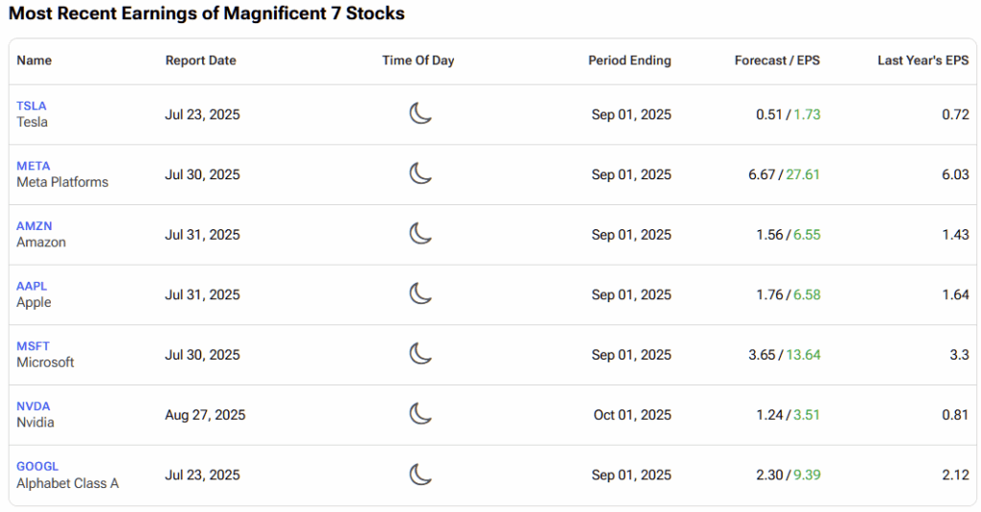The height and width of the screenshot is (512, 981).
Task: Click the Last Year's EPS column header
Action: (923, 60)
